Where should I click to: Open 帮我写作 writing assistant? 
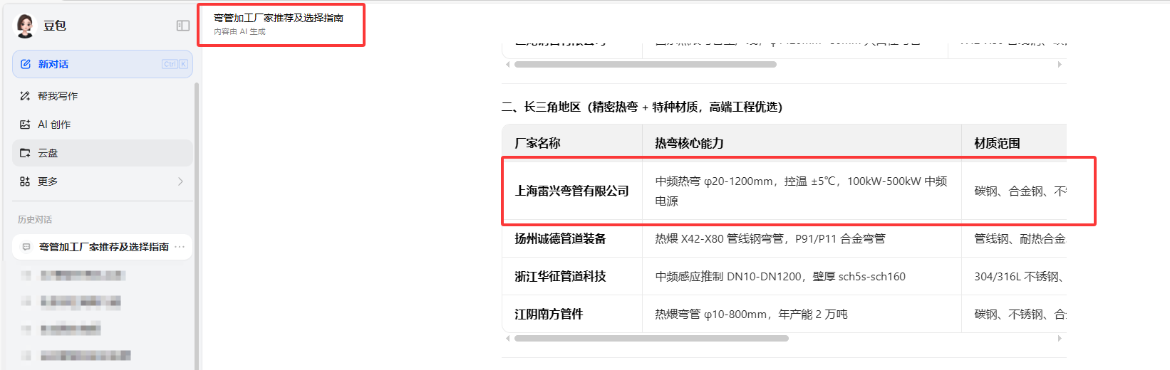(103, 96)
